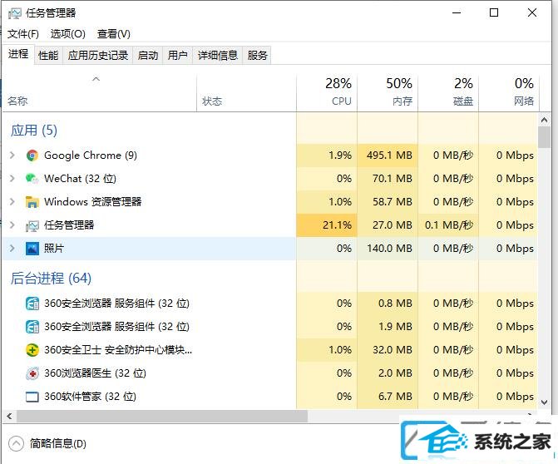
Task: Switch to the 用户 tab
Action: click(x=178, y=56)
